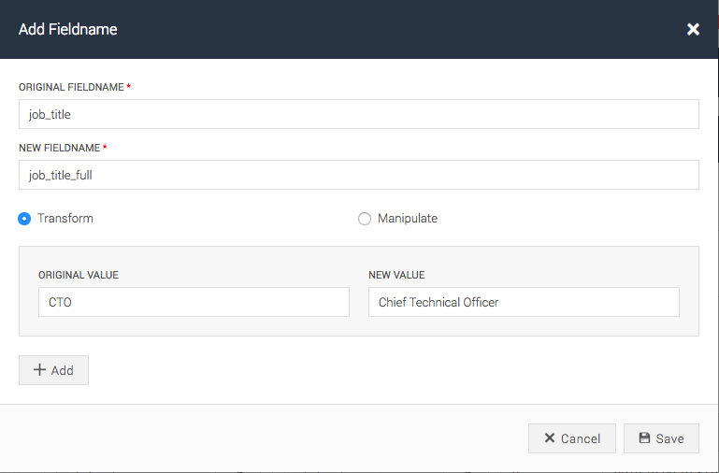Click the floppy disk icon on Save
The height and width of the screenshot is (473, 719).
pyautogui.click(x=644, y=438)
